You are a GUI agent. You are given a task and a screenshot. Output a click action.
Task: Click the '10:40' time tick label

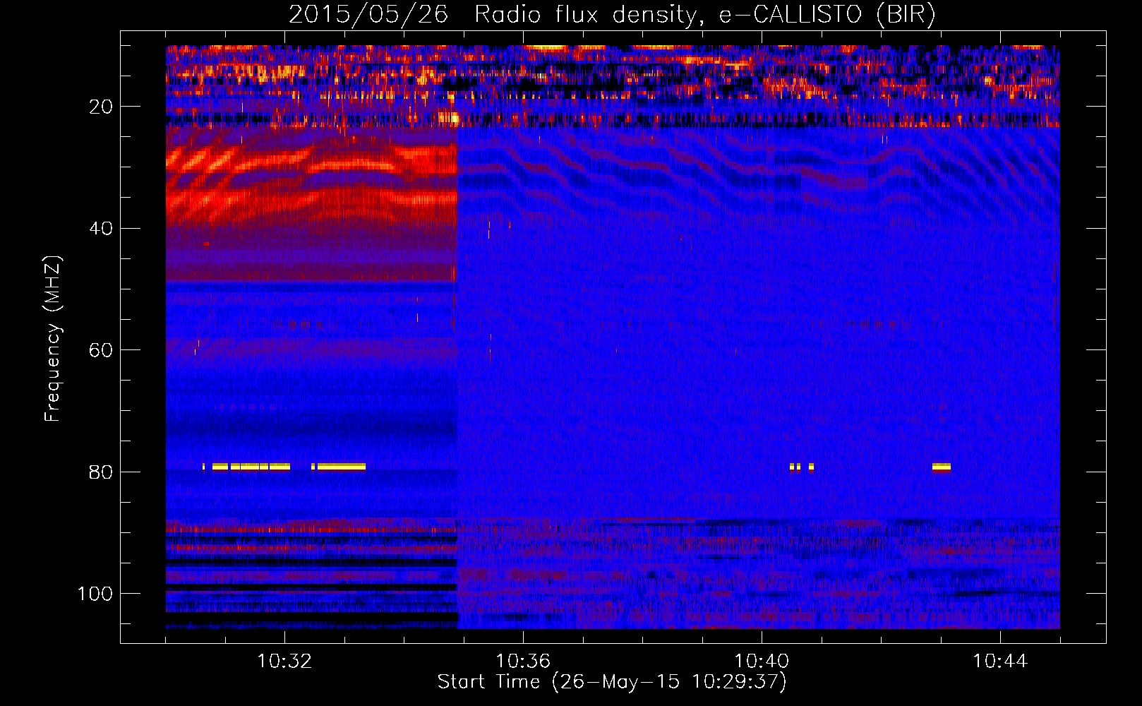762,662
